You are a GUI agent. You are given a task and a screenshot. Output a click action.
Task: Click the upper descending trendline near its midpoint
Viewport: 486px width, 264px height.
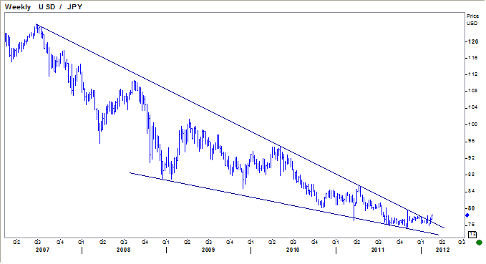pyautogui.click(x=240, y=126)
